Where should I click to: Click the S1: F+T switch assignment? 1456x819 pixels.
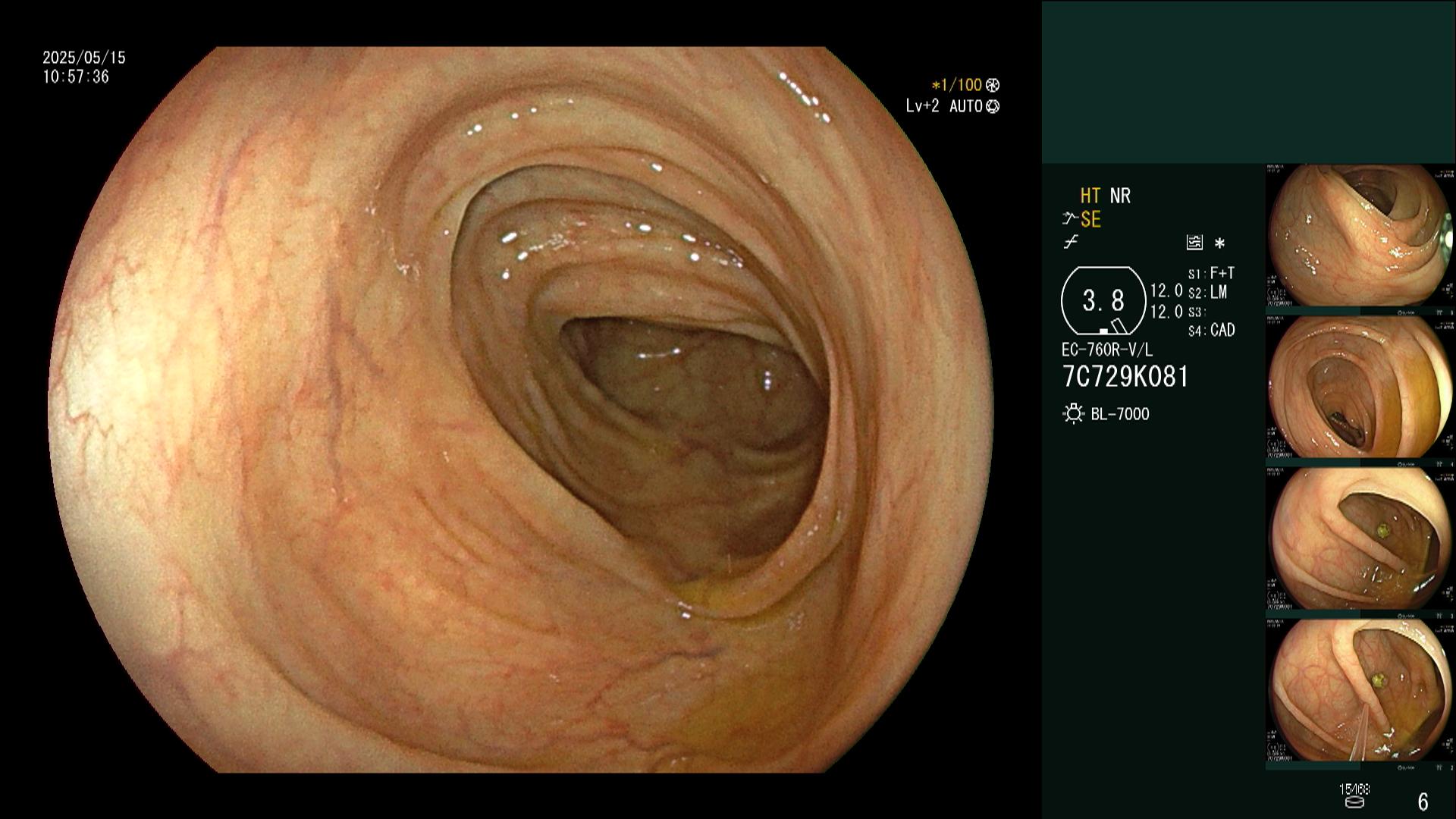pyautogui.click(x=1212, y=273)
